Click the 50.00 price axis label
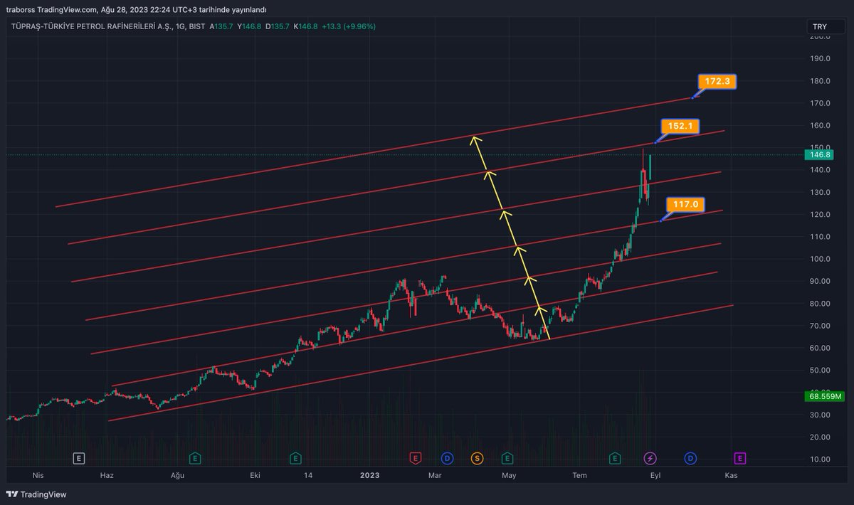The height and width of the screenshot is (505, 854). [821, 371]
